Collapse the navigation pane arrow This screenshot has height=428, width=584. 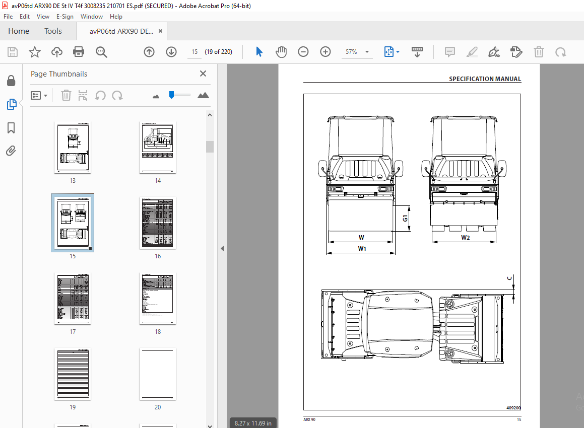[222, 248]
